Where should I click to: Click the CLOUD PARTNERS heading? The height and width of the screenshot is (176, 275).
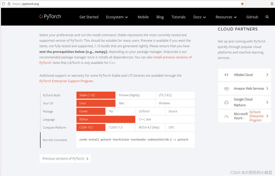click(x=238, y=29)
